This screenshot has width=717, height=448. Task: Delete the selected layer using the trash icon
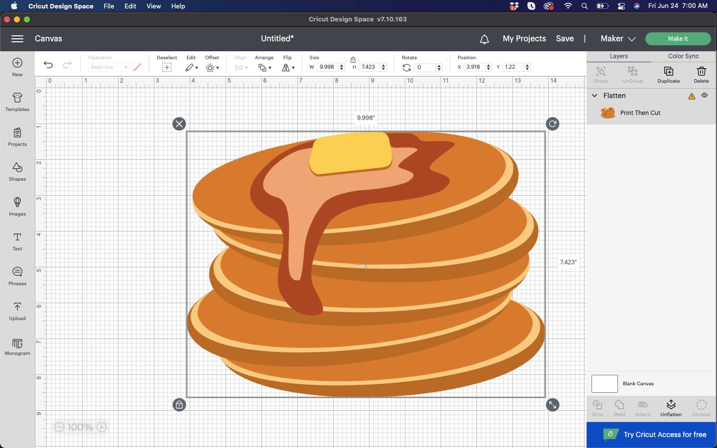coord(701,75)
